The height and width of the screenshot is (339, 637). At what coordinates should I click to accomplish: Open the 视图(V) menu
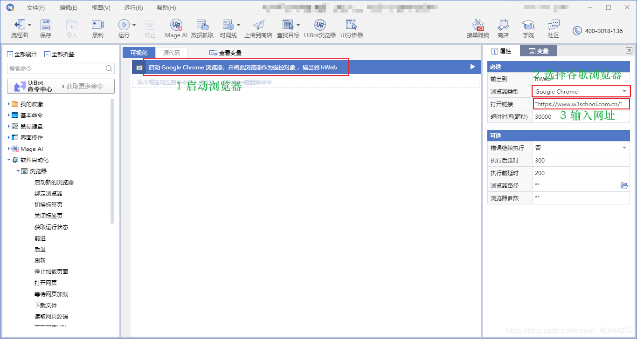[x=101, y=7]
